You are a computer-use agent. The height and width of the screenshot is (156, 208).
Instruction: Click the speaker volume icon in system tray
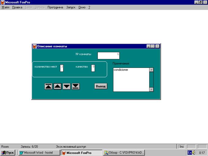click(194, 153)
